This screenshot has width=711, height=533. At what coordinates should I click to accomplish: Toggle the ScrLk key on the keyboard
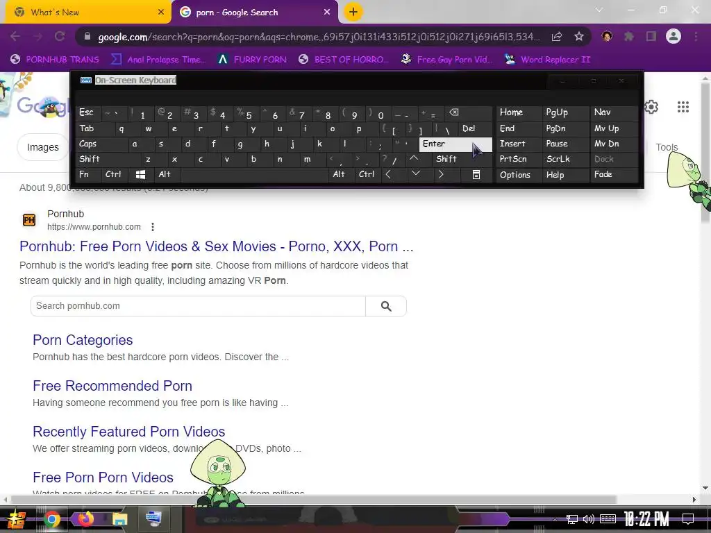[x=565, y=159]
